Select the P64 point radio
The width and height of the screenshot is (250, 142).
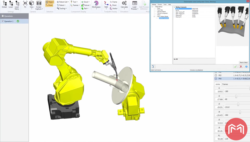coord(216,79)
